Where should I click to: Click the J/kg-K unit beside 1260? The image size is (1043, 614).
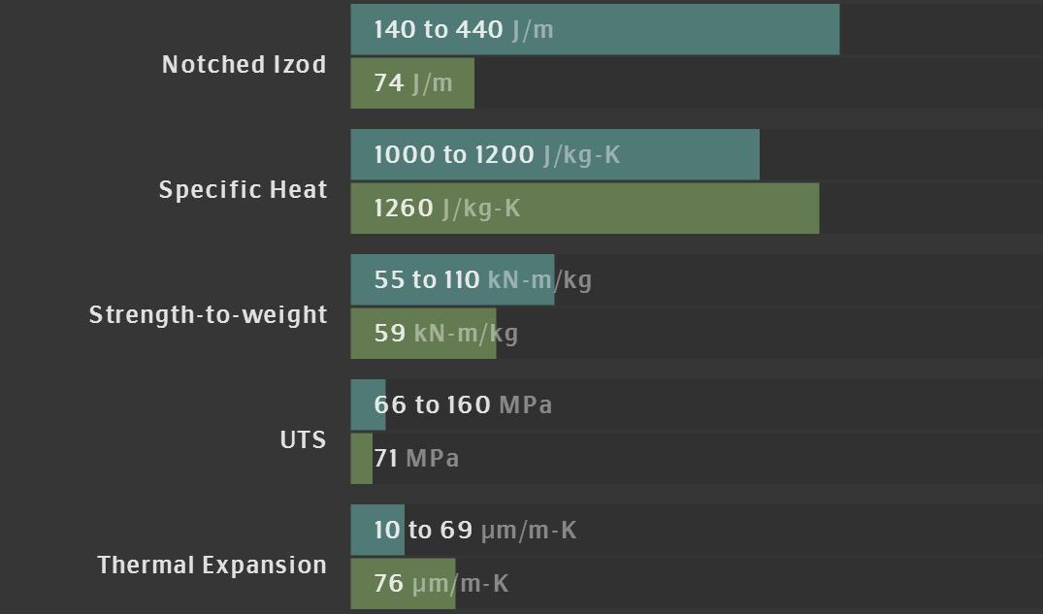[481, 209]
